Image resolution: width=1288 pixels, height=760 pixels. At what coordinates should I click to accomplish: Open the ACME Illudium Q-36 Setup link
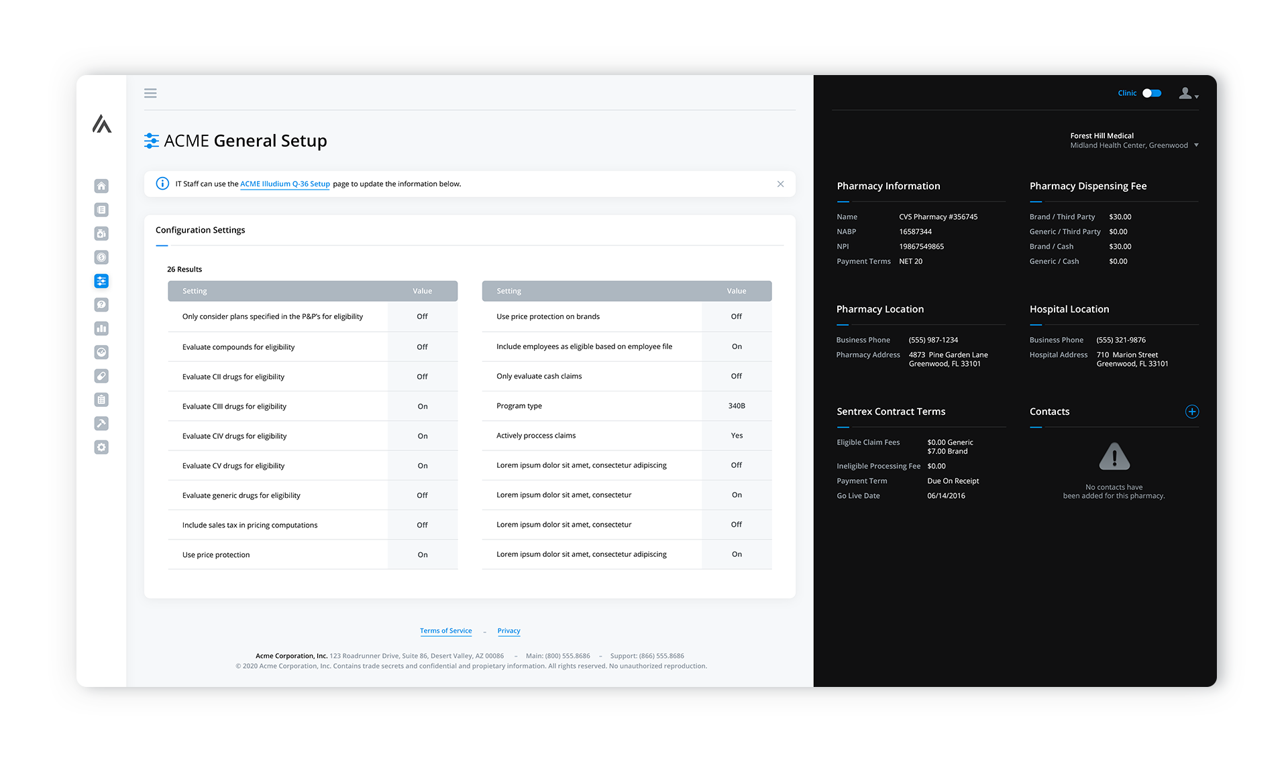[x=284, y=184]
